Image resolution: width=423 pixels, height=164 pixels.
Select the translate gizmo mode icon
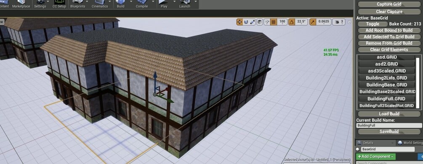[x=239, y=22]
